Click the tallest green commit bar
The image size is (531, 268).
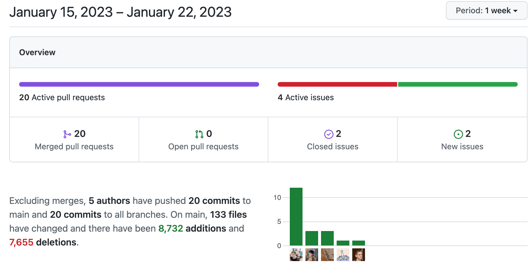pyautogui.click(x=296, y=217)
